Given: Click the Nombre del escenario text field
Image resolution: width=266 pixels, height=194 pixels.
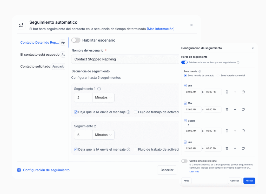Looking at the screenshot, I should coord(125,59).
